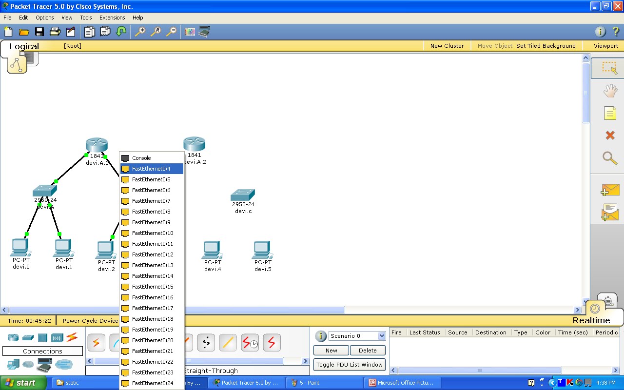Select Multiuser Connection category
The image size is (624, 390).
(64, 364)
